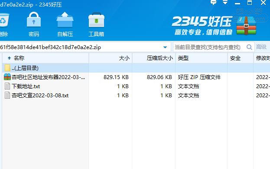Click the document icon of 杏吧文宣2022-03-08.txt
This screenshot has height=169, width=270.
pyautogui.click(x=7, y=95)
